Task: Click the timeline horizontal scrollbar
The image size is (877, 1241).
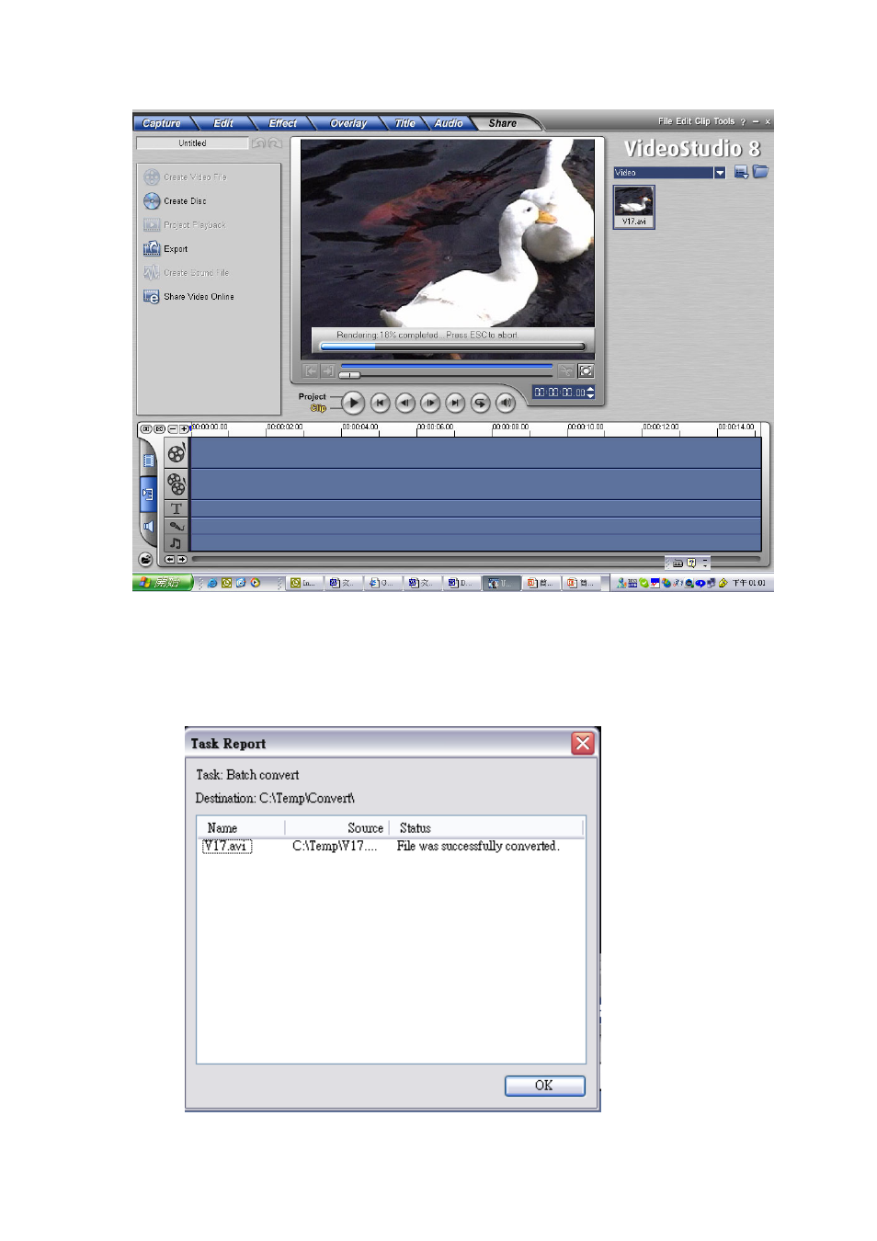Action: [x=476, y=559]
